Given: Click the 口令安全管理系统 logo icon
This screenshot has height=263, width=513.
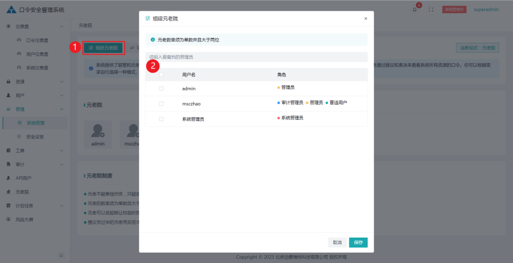Looking at the screenshot, I should pos(10,10).
